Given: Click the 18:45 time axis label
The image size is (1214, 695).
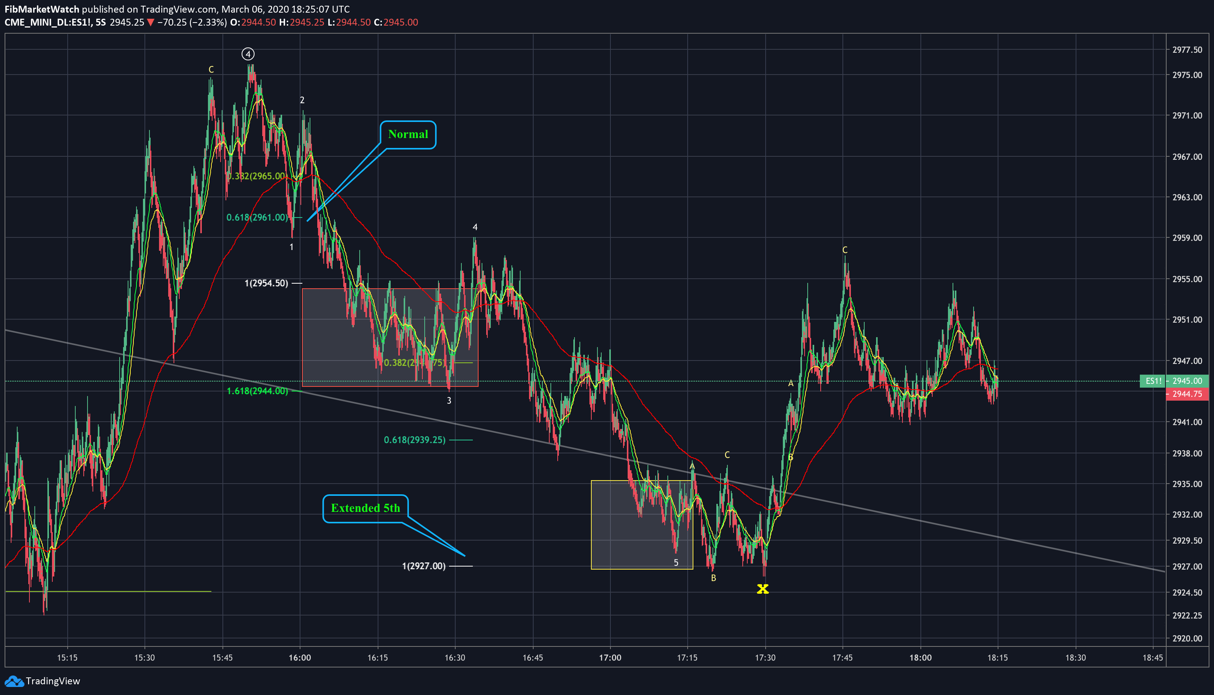Looking at the screenshot, I should coord(1153,658).
